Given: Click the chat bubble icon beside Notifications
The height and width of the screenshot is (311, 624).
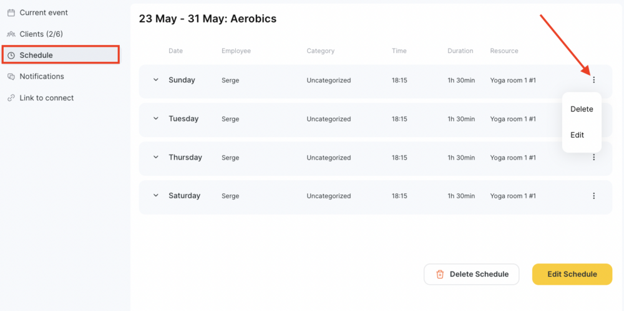Looking at the screenshot, I should [x=11, y=77].
